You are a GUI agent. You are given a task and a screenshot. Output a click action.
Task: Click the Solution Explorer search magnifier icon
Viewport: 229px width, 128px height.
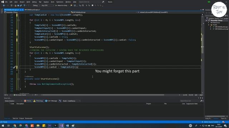point(226,16)
